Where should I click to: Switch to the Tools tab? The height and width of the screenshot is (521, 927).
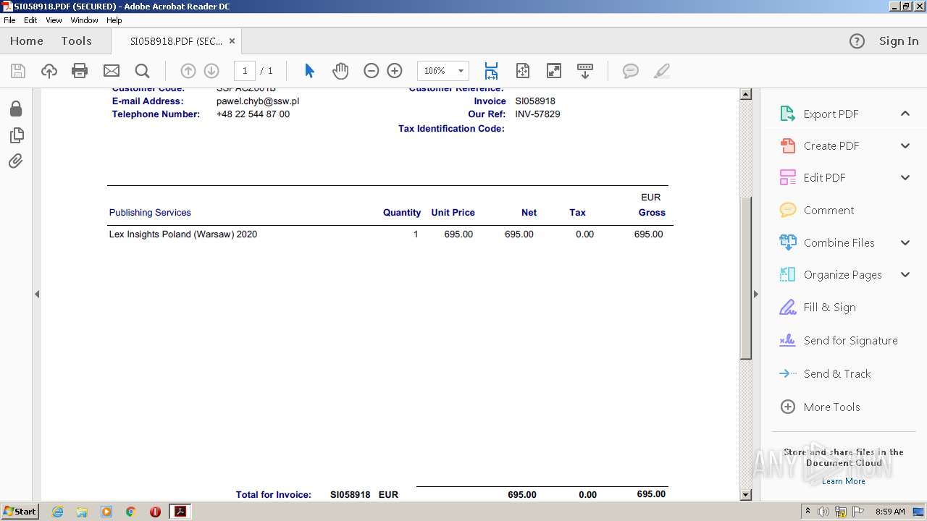pos(76,41)
